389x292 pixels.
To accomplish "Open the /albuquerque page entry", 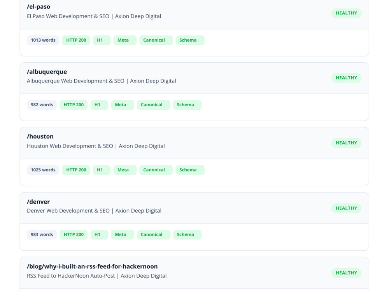I will point(47,72).
